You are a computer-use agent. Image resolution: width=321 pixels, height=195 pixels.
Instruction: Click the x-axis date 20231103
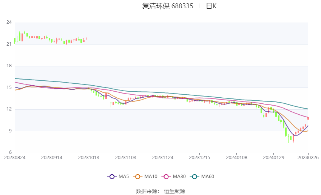click(126, 158)
